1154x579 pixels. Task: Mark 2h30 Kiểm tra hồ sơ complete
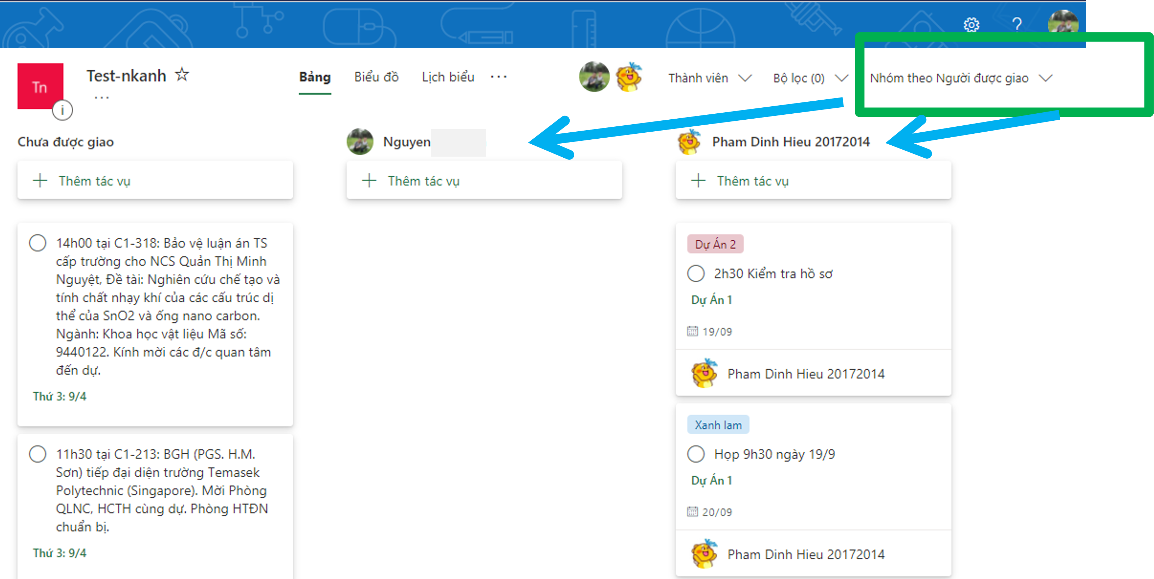pos(696,273)
